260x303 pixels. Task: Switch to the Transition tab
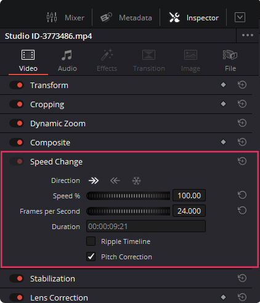(149, 60)
